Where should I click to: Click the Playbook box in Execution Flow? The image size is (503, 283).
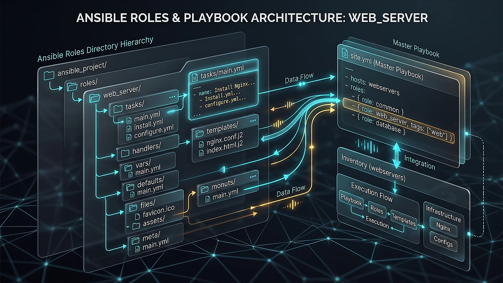351,200
